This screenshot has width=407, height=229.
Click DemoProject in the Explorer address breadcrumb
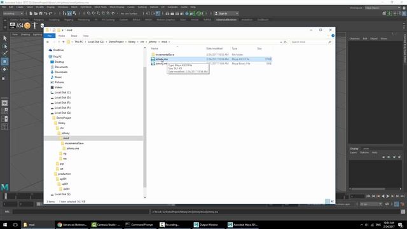tap(116, 42)
